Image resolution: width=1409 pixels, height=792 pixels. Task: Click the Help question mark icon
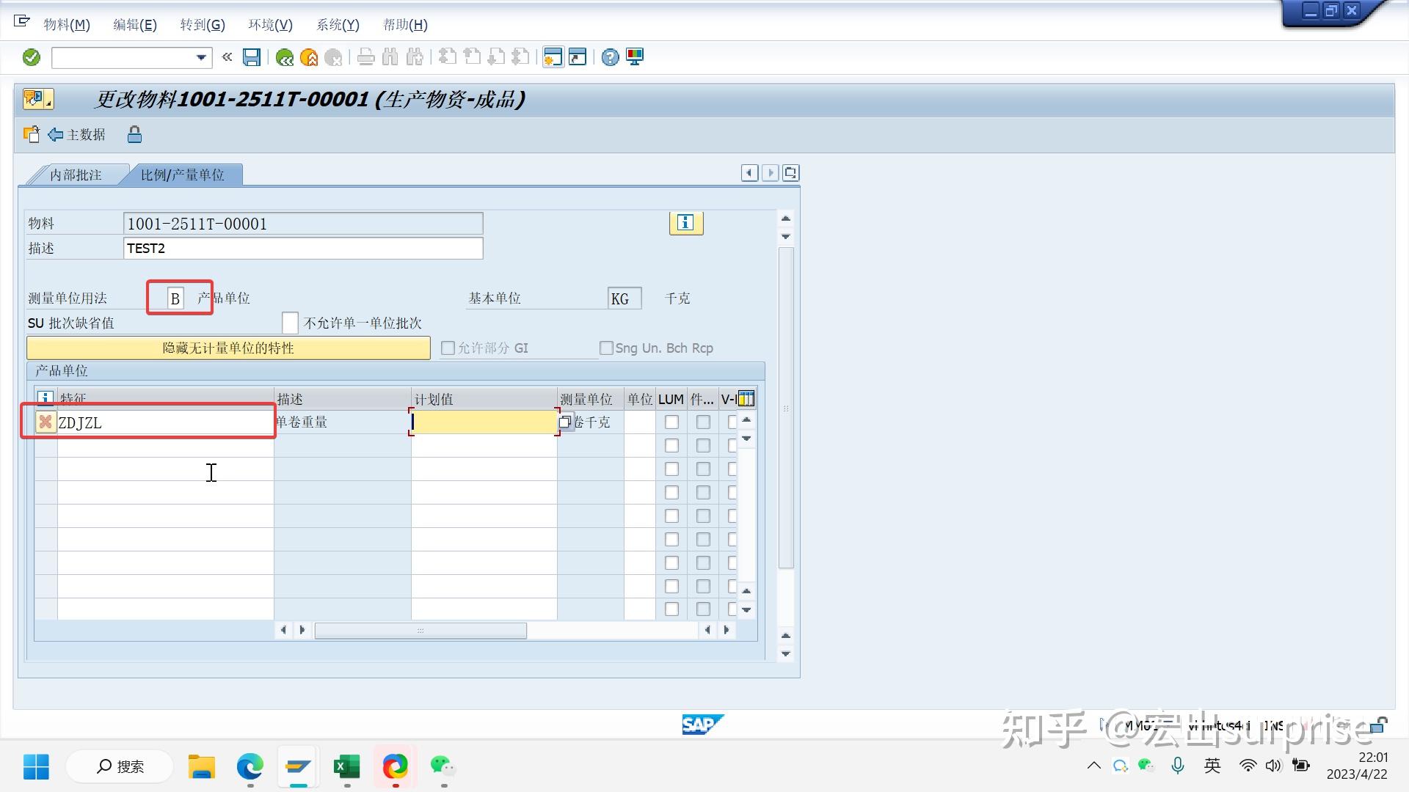pyautogui.click(x=610, y=57)
